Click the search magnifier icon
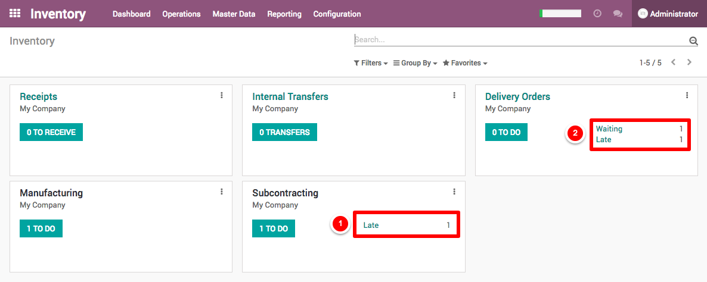The width and height of the screenshot is (707, 282). tap(693, 41)
